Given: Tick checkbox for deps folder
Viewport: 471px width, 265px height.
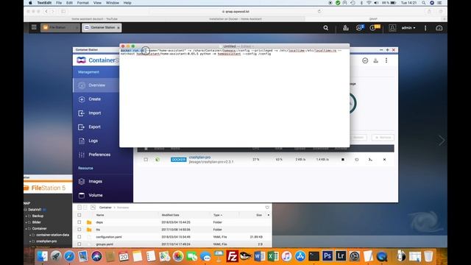Looking at the screenshot, I should (79, 222).
